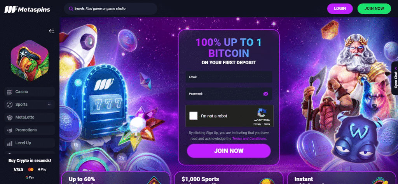Screen dimensions: 398x184
Task: Open the Terms and Conditions link
Action: pos(249,139)
